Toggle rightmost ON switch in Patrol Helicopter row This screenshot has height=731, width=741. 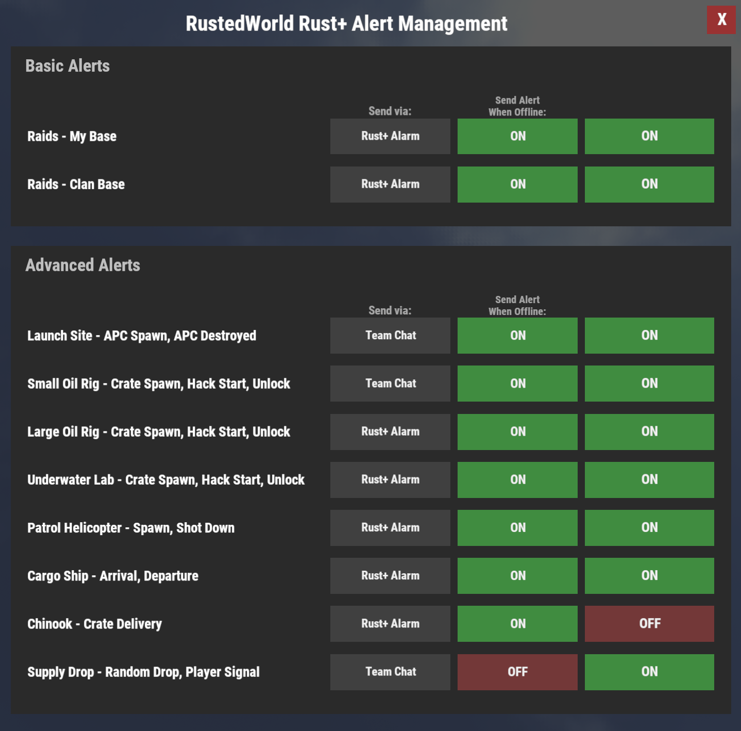pos(649,528)
